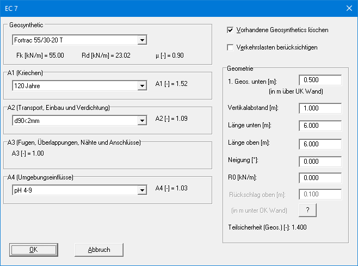This screenshot has height=266, width=358.
Task: Click the Teilsicherheit (Geos.) 1.400 label
Action: click(x=269, y=227)
